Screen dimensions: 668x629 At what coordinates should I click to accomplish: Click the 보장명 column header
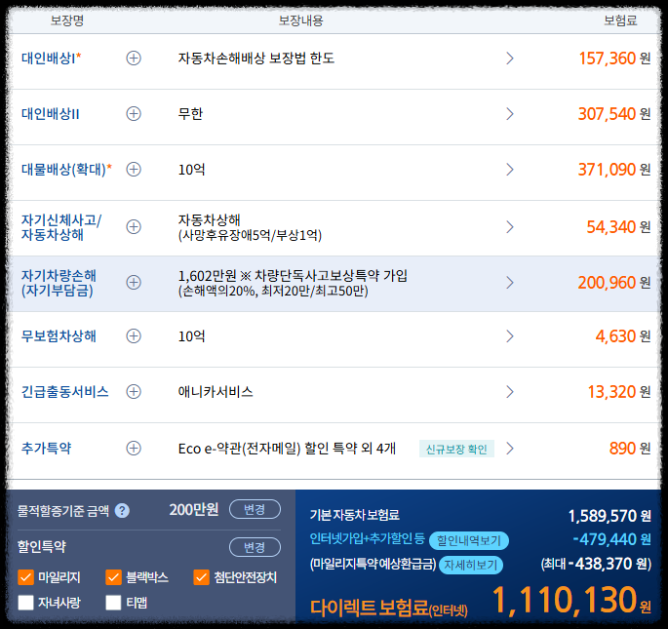(67, 20)
